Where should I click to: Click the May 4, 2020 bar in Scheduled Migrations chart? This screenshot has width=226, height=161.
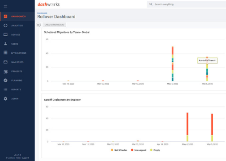coord(173,64)
